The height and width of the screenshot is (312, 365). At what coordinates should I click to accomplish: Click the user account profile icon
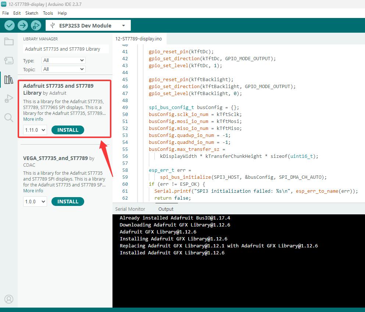9,299
